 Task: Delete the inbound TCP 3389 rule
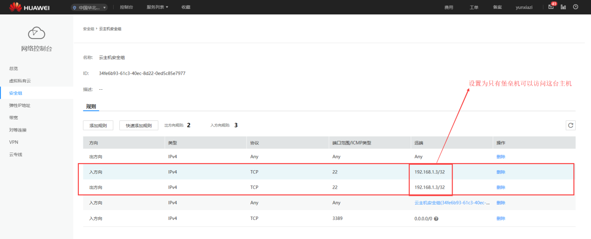[x=501, y=219]
